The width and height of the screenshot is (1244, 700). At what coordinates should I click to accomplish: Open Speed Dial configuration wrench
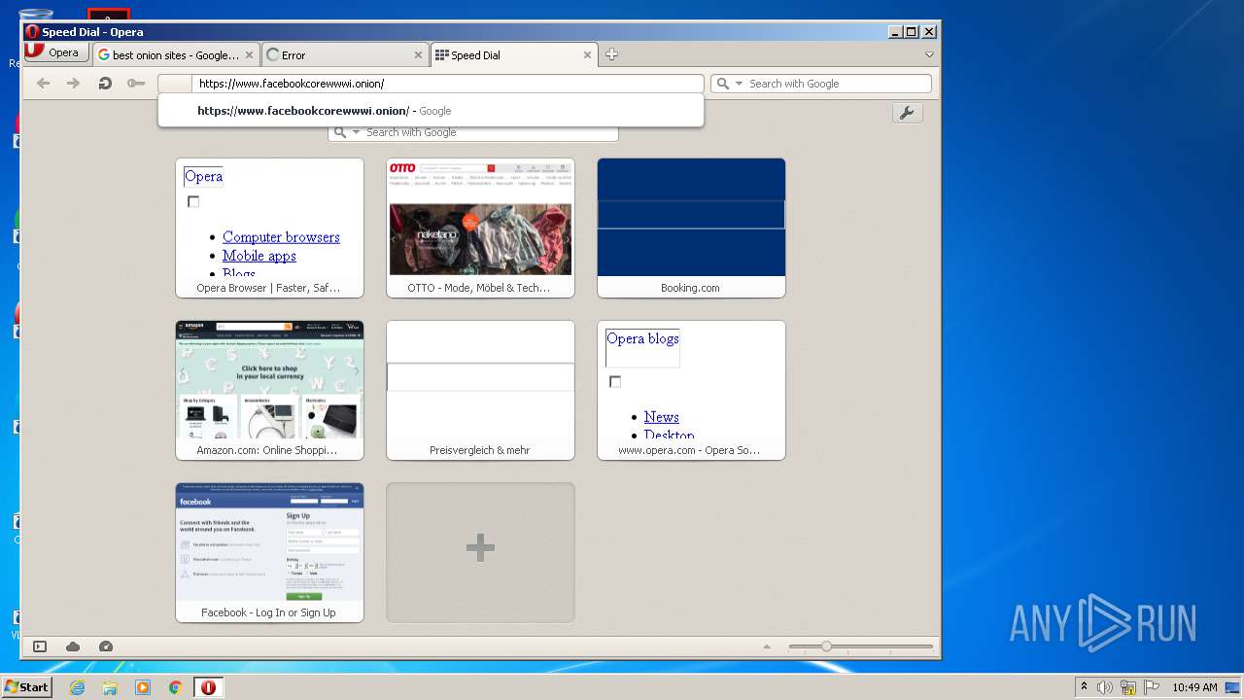(907, 113)
